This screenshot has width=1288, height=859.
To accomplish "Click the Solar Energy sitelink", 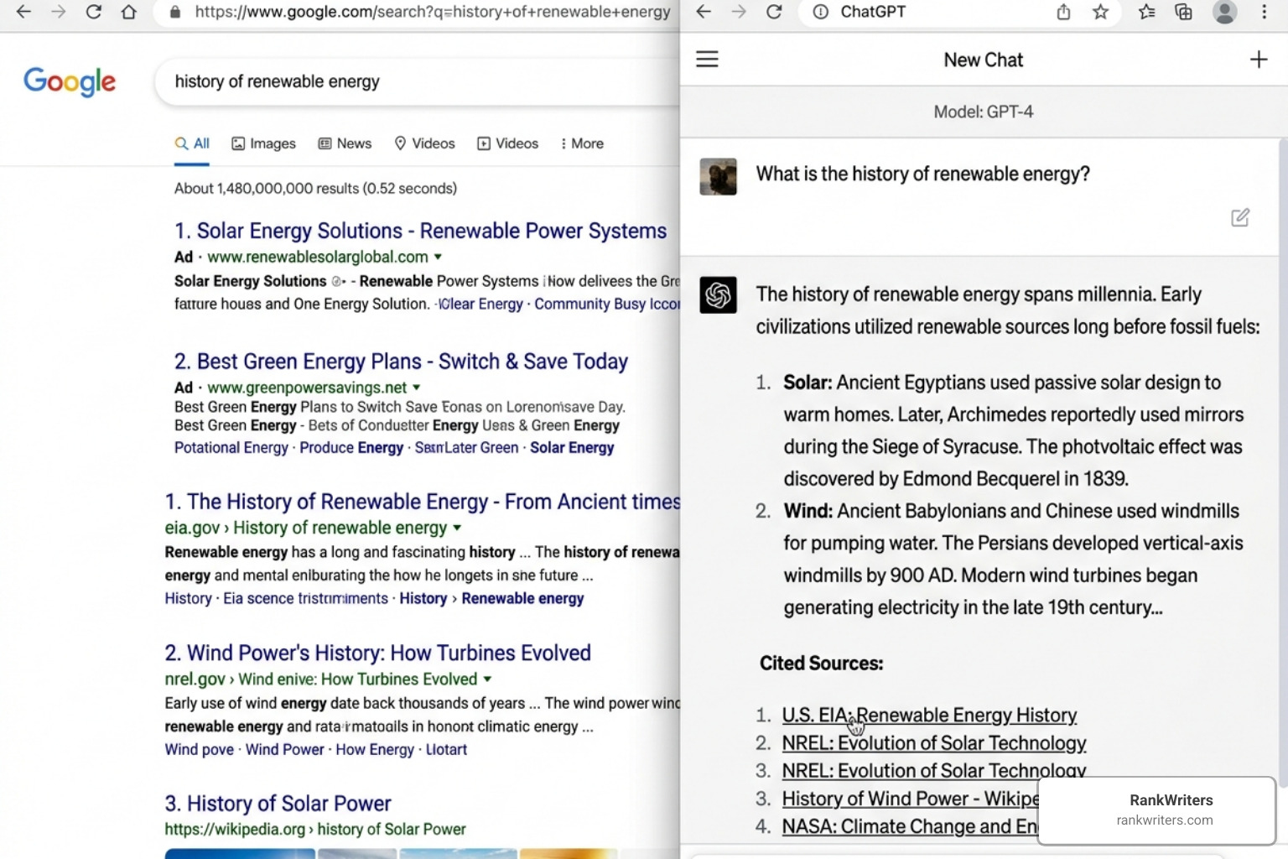I will pyautogui.click(x=572, y=448).
